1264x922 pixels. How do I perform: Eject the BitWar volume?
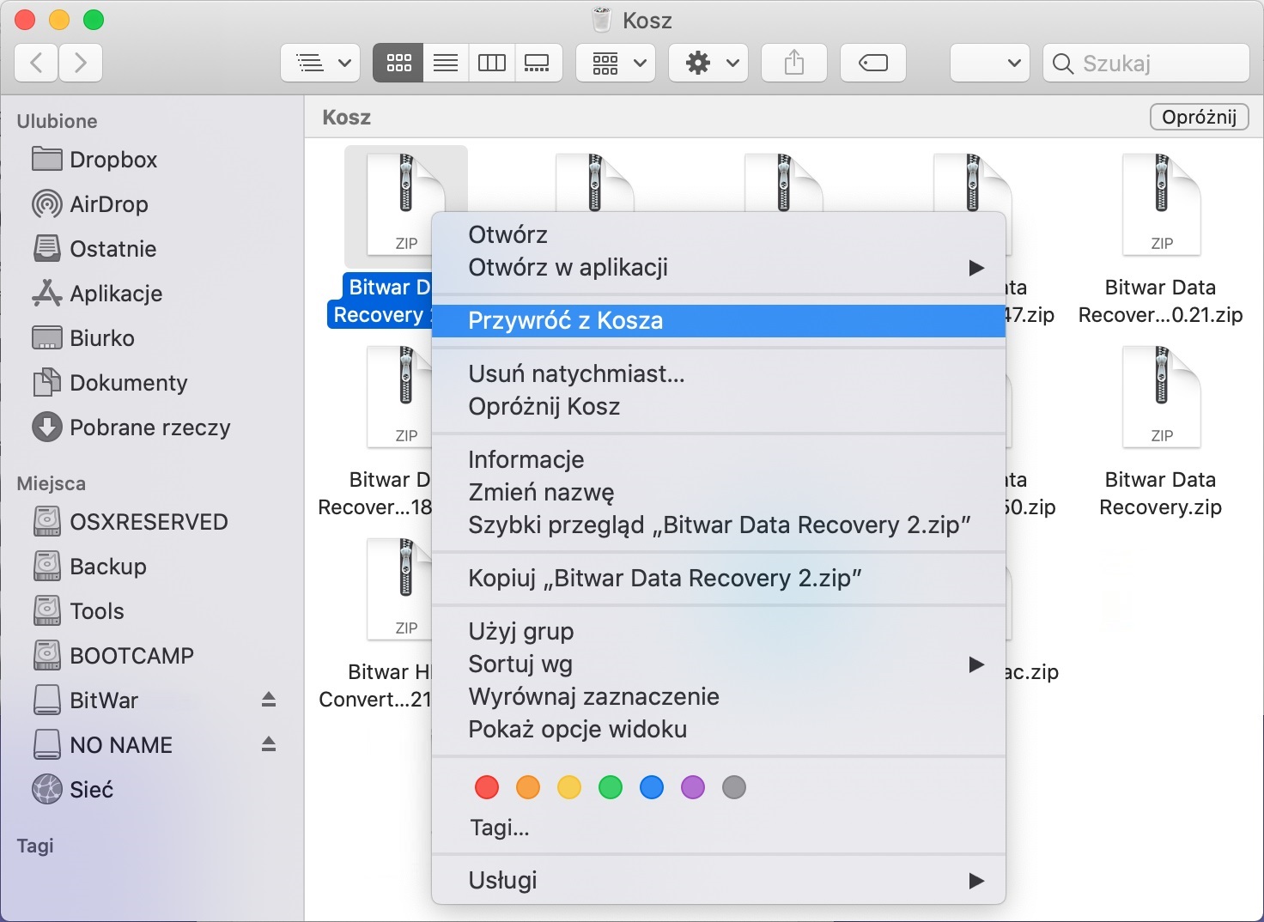(269, 700)
